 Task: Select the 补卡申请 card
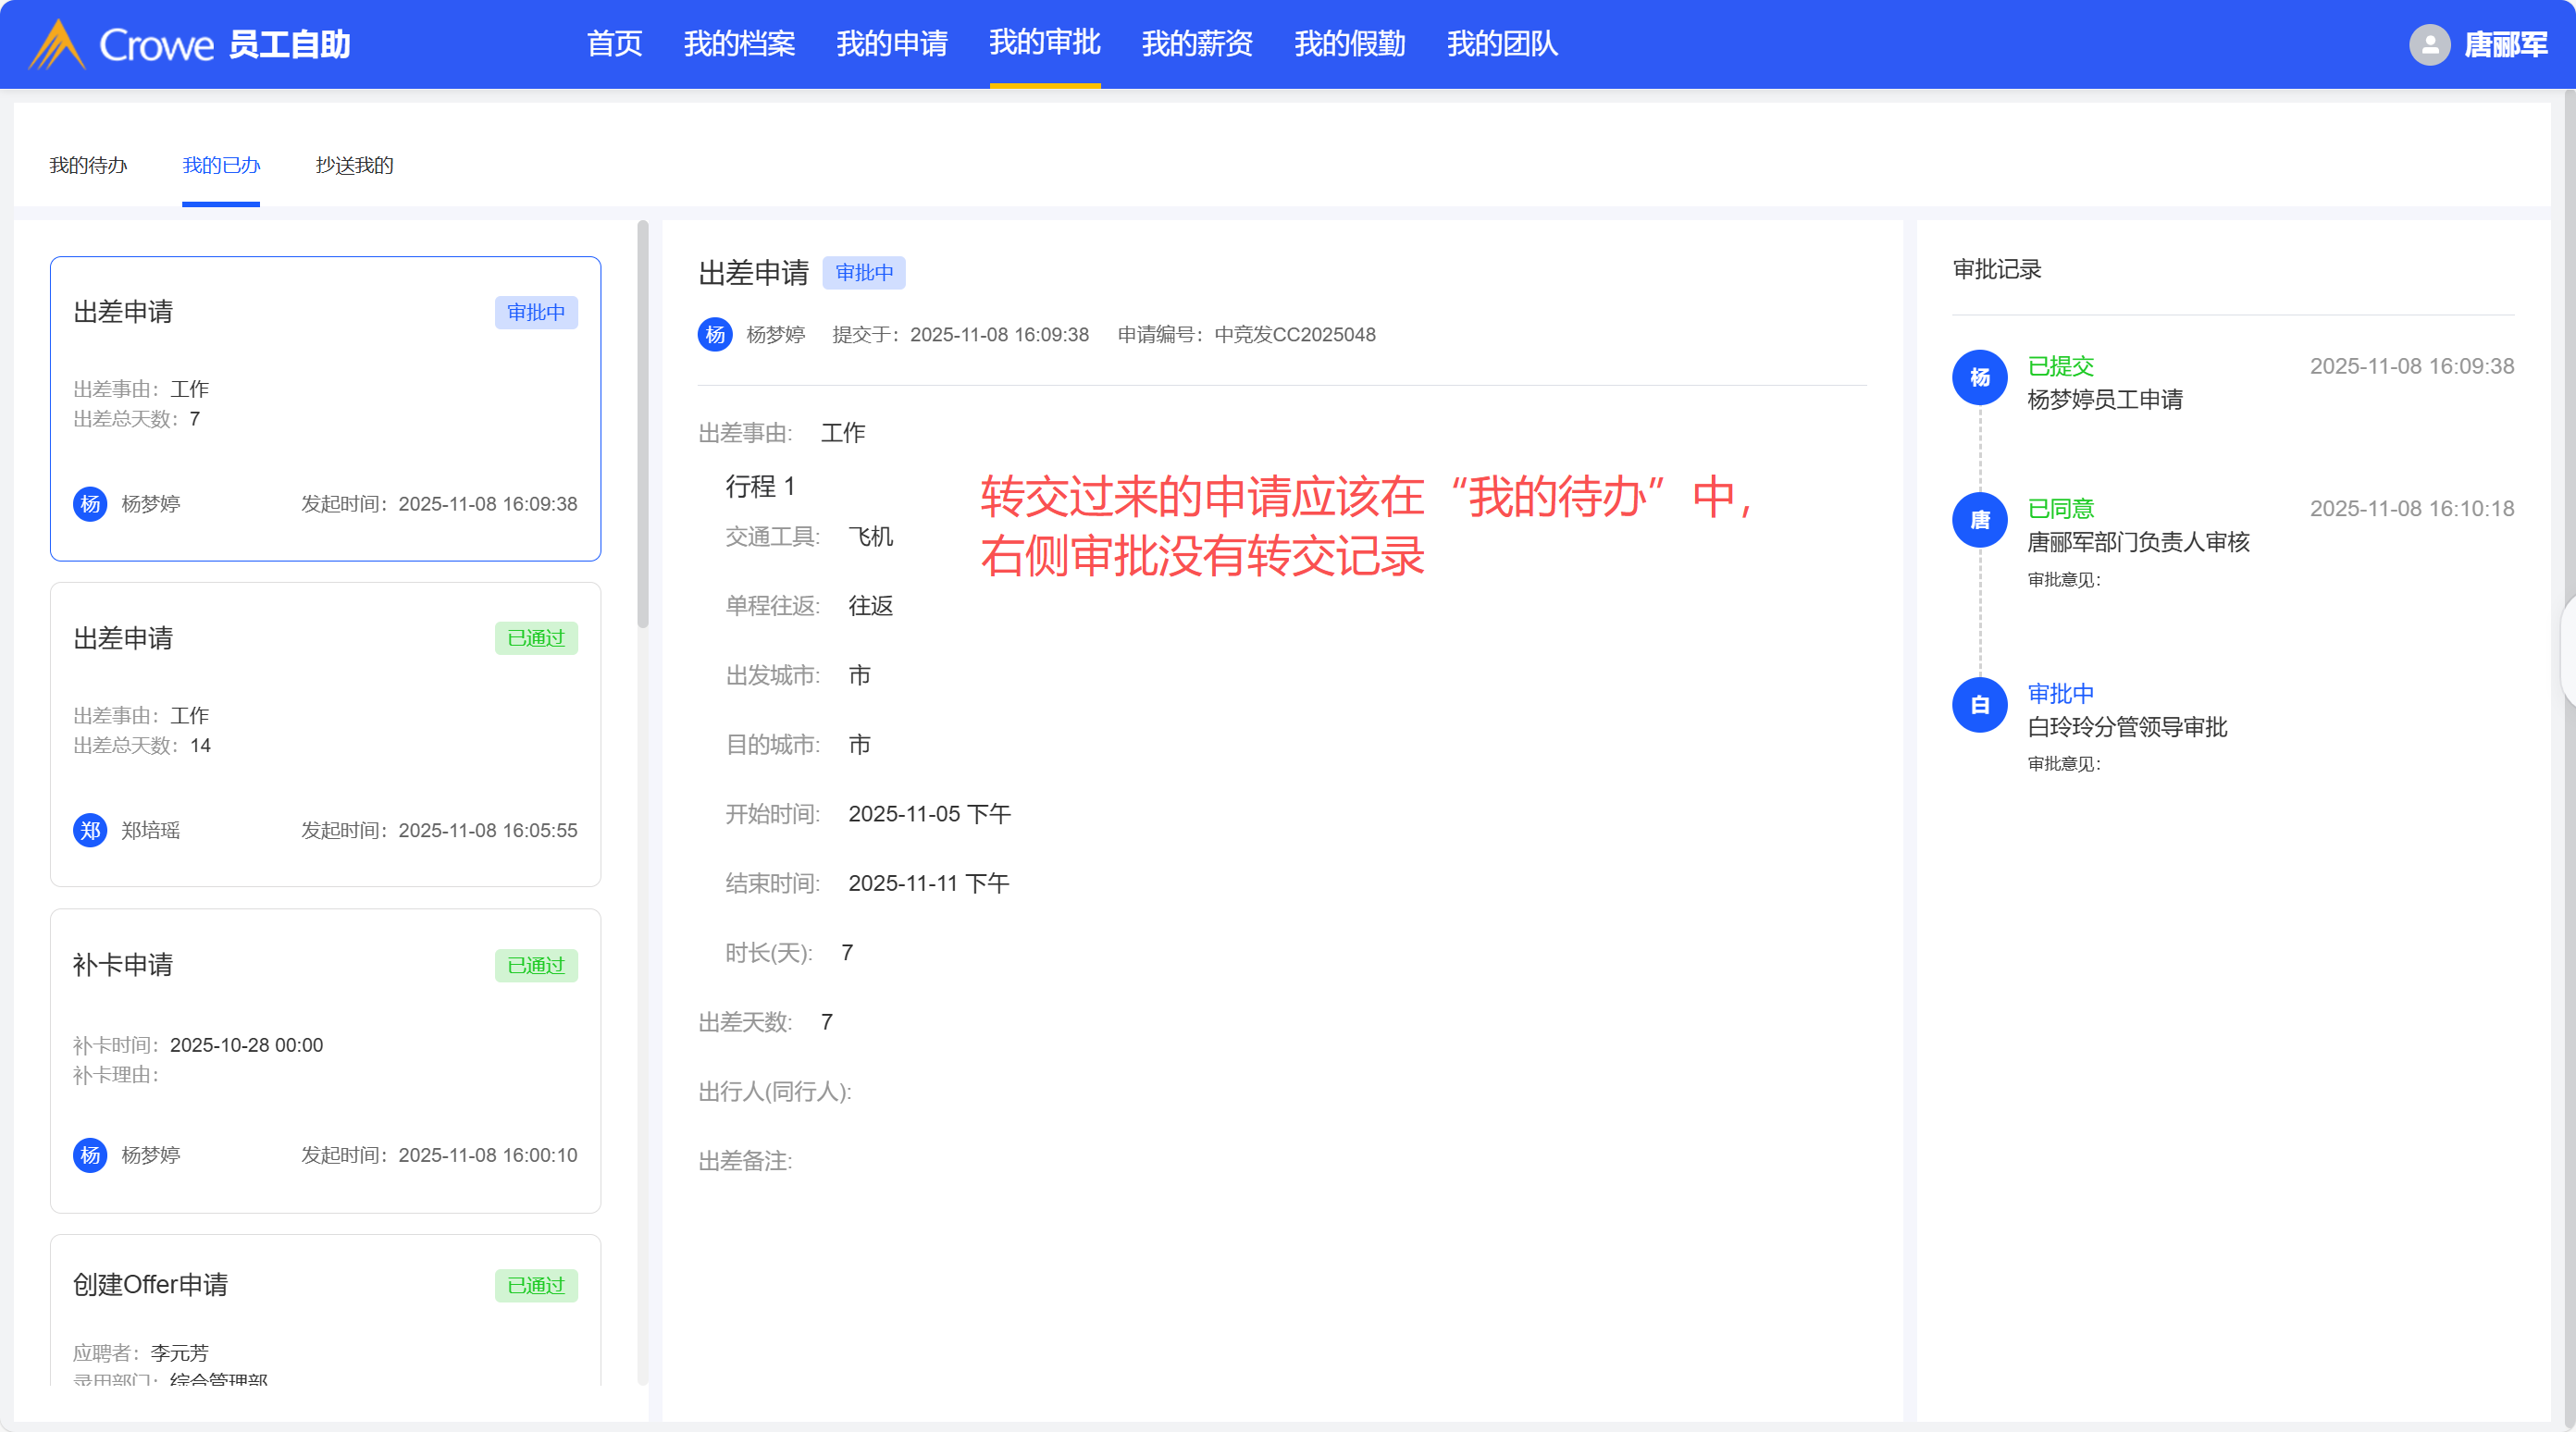pos(325,1060)
